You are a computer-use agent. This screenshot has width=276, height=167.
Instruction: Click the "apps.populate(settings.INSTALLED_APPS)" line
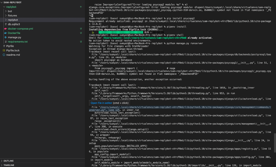tap(121, 146)
